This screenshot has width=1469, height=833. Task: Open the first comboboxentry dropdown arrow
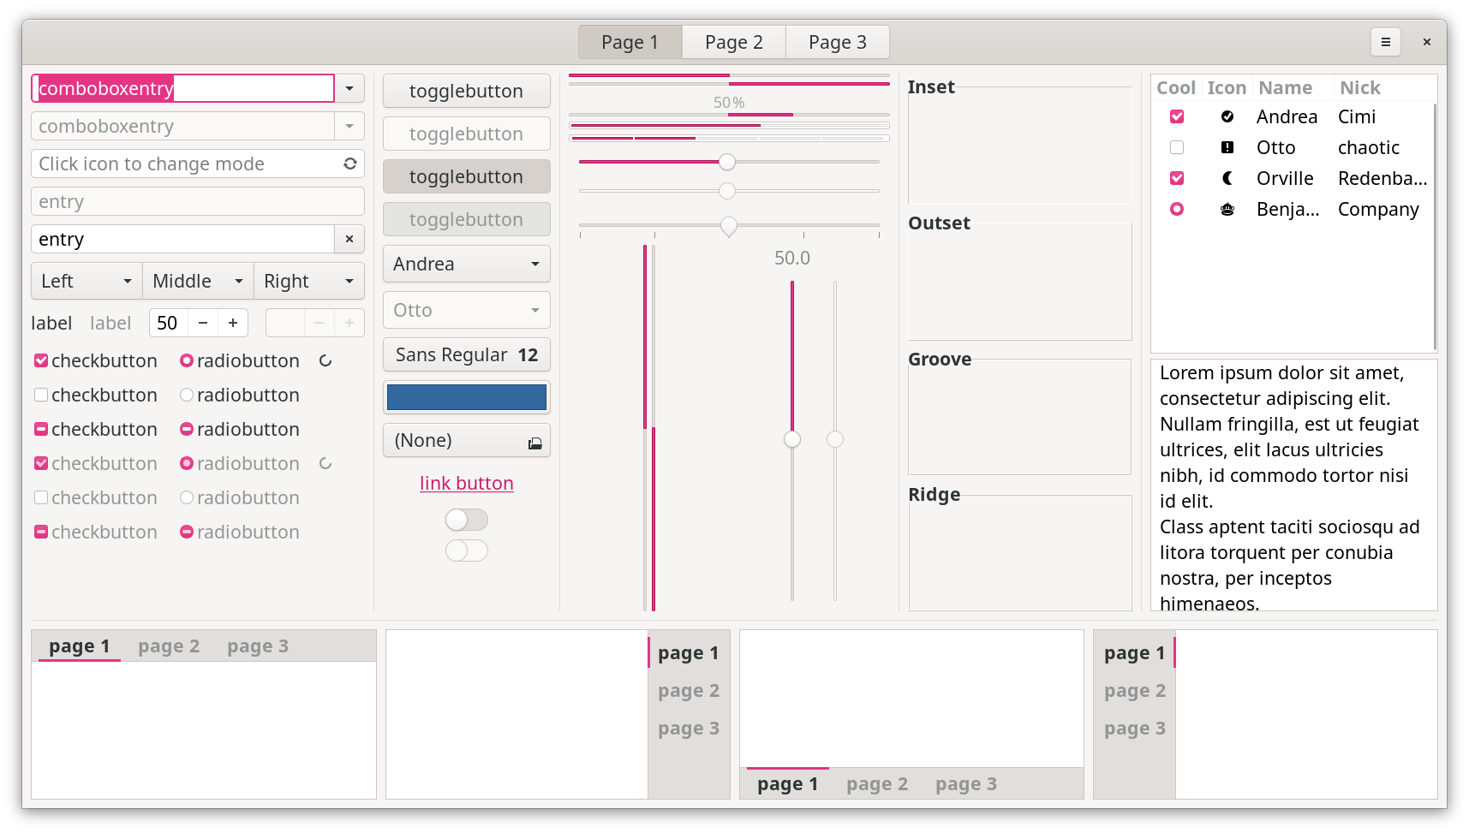[349, 88]
